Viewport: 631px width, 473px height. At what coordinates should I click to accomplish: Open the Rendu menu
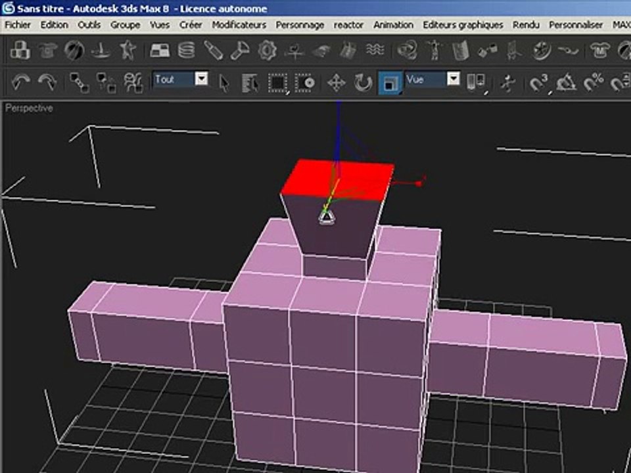[526, 25]
